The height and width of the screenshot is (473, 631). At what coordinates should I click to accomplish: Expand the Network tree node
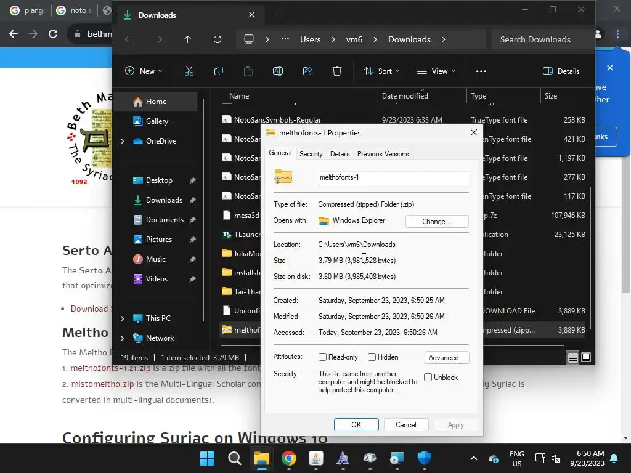click(123, 338)
